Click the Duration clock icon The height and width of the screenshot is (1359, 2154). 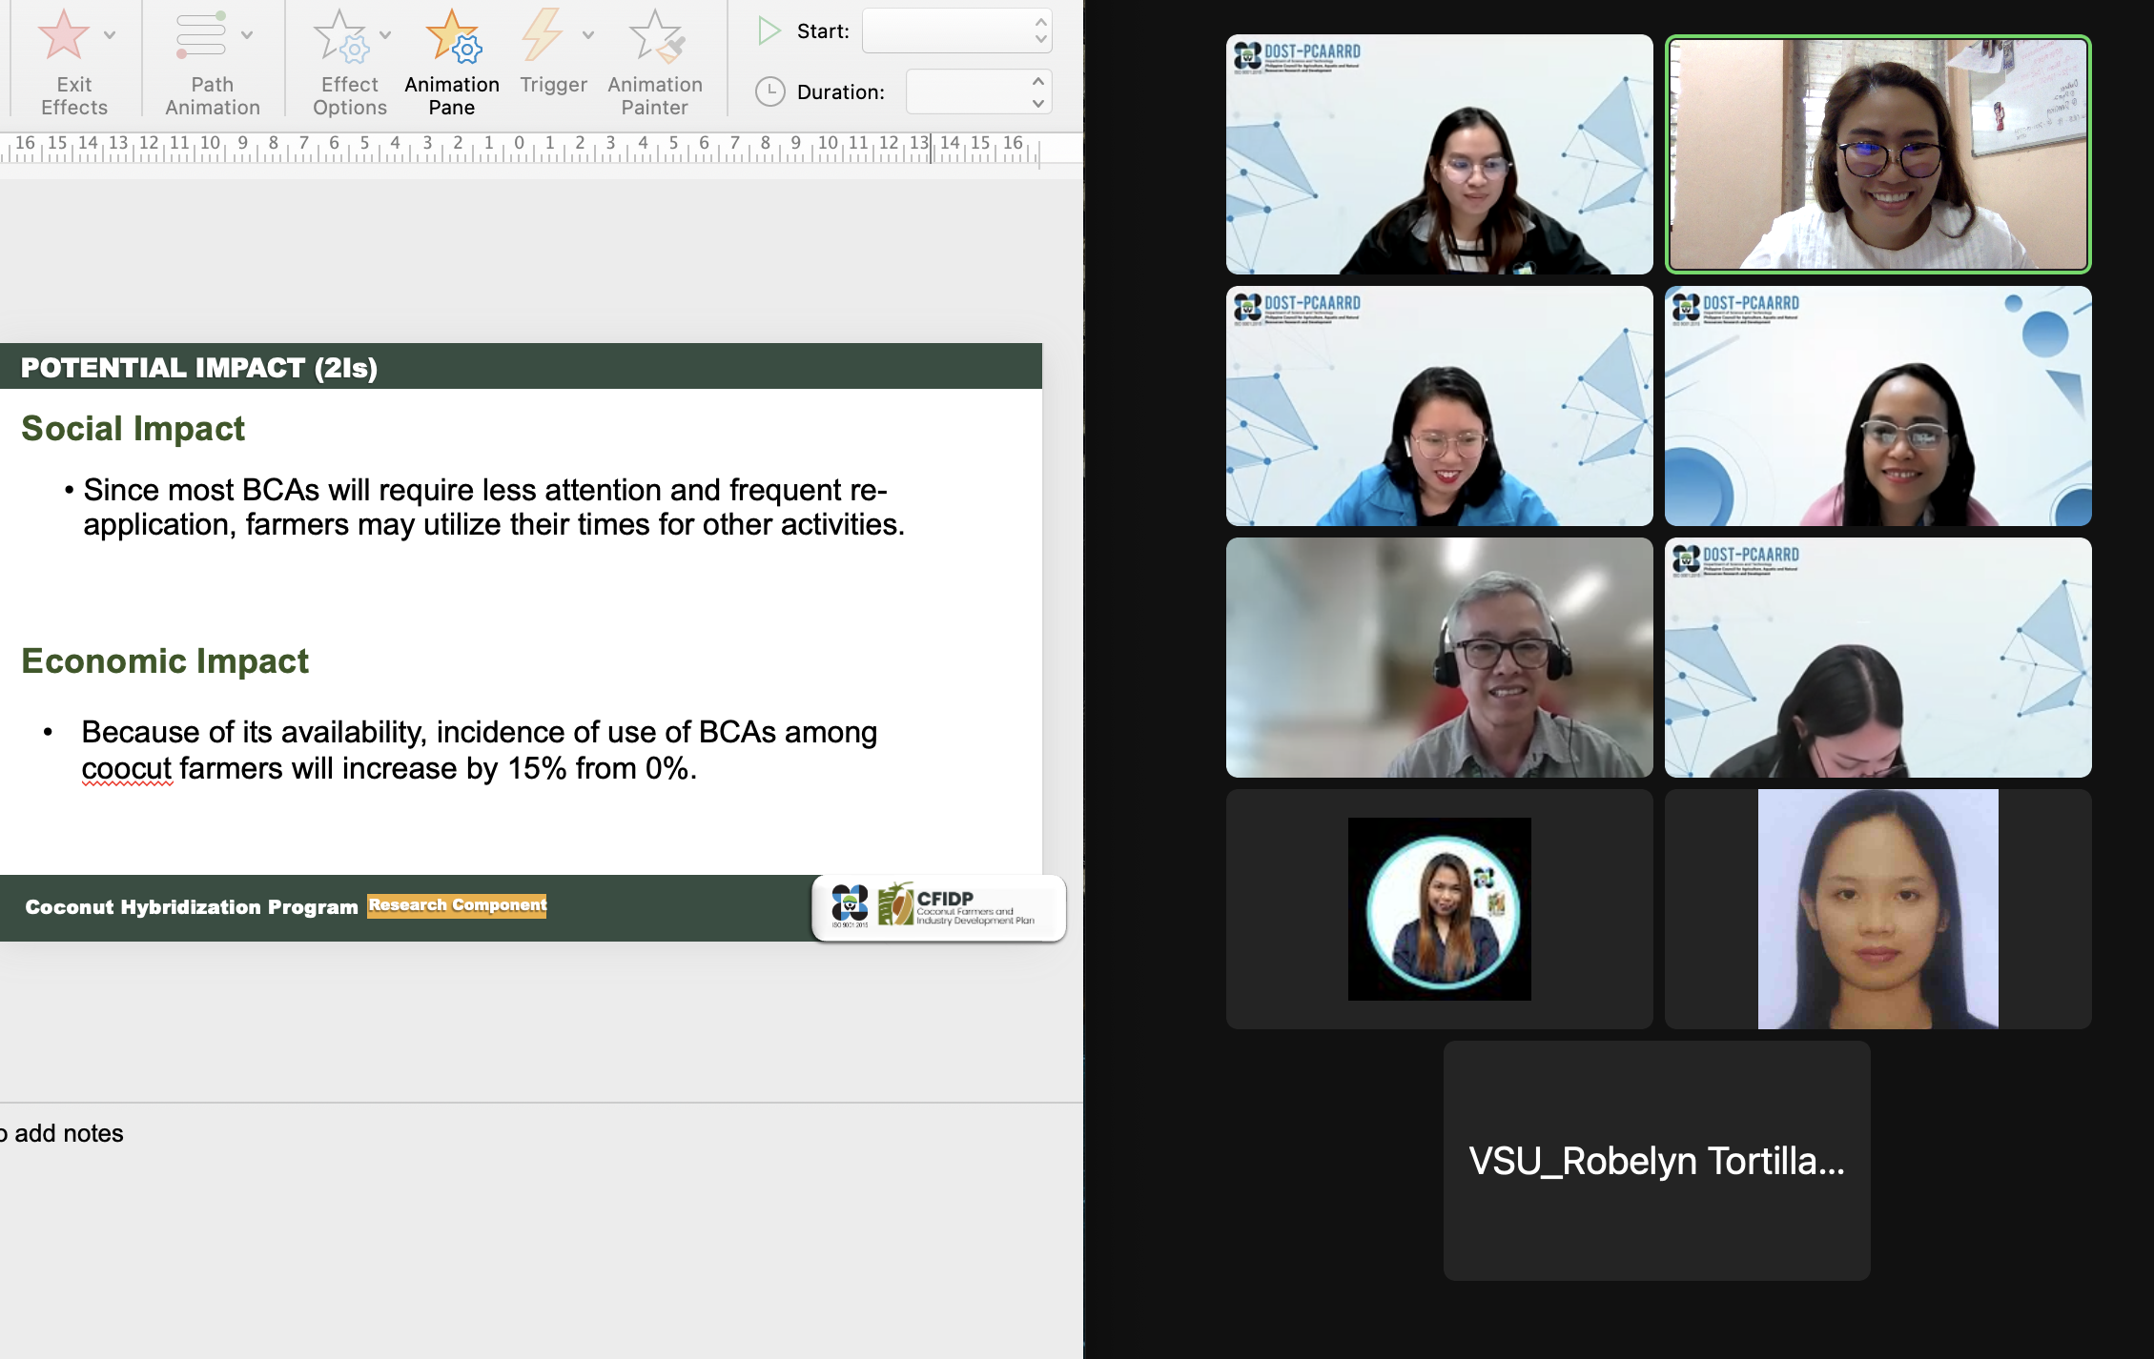(x=769, y=91)
